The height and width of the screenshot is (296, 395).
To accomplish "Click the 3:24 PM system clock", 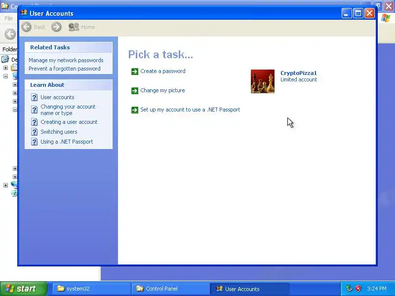I will pos(377,289).
